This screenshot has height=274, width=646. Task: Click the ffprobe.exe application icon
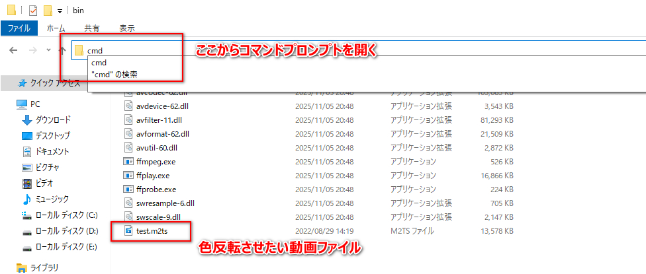pos(128,189)
